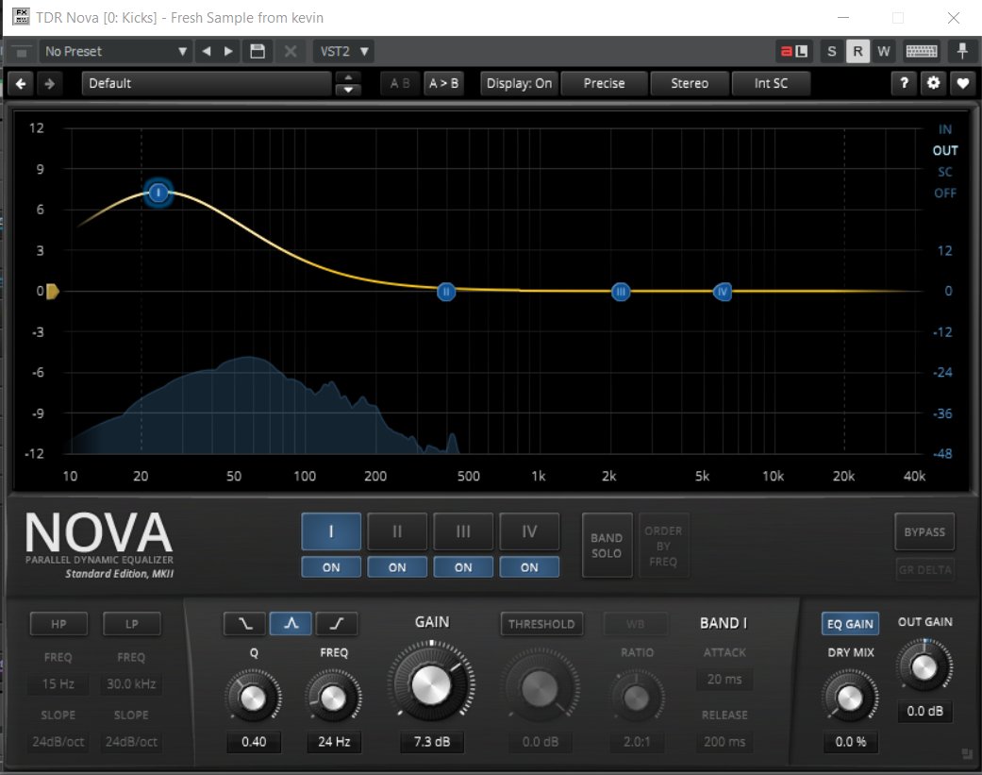This screenshot has width=982, height=775.
Task: Click the FX plugin icon in title bar
Action: point(21,16)
